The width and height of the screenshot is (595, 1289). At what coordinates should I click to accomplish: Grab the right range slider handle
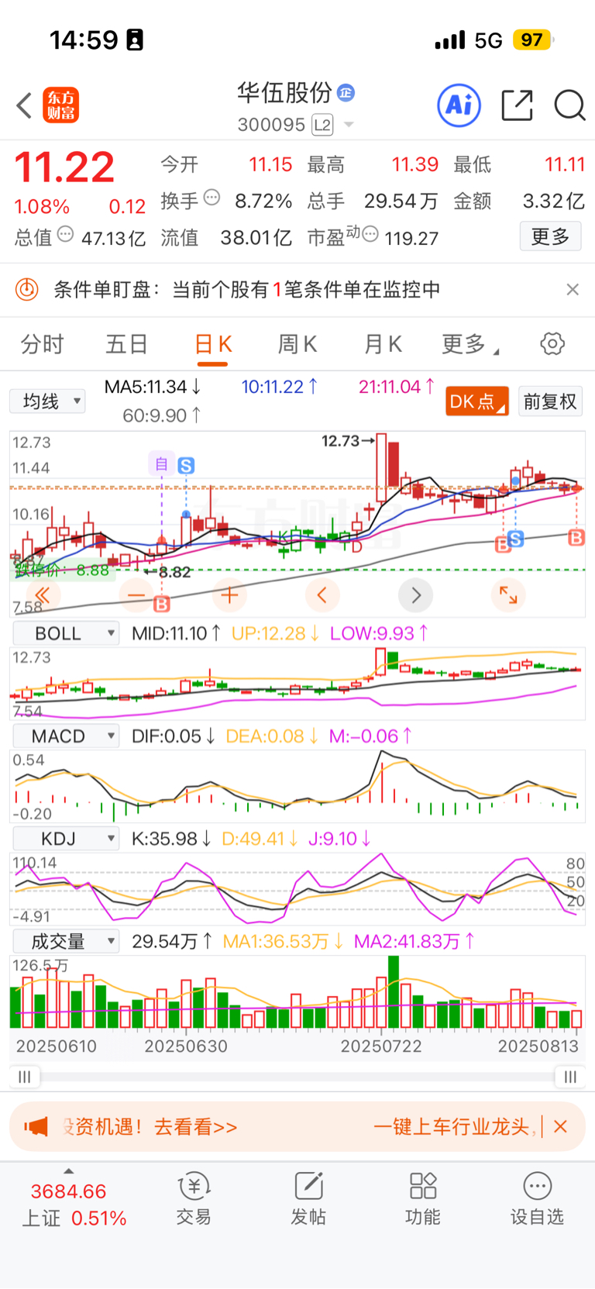pos(570,1077)
